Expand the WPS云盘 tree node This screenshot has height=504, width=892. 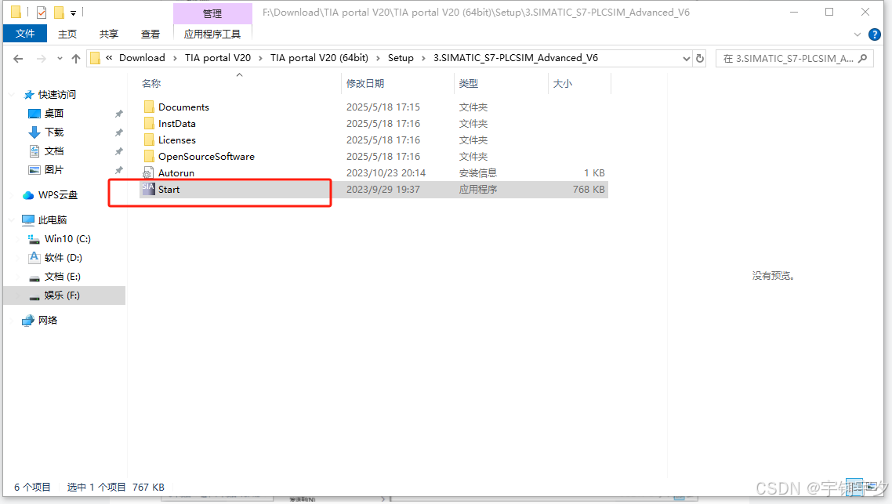(13, 195)
